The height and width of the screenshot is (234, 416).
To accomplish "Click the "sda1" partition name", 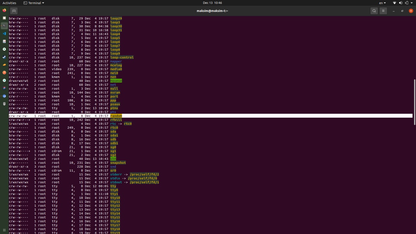I will (114, 136).
